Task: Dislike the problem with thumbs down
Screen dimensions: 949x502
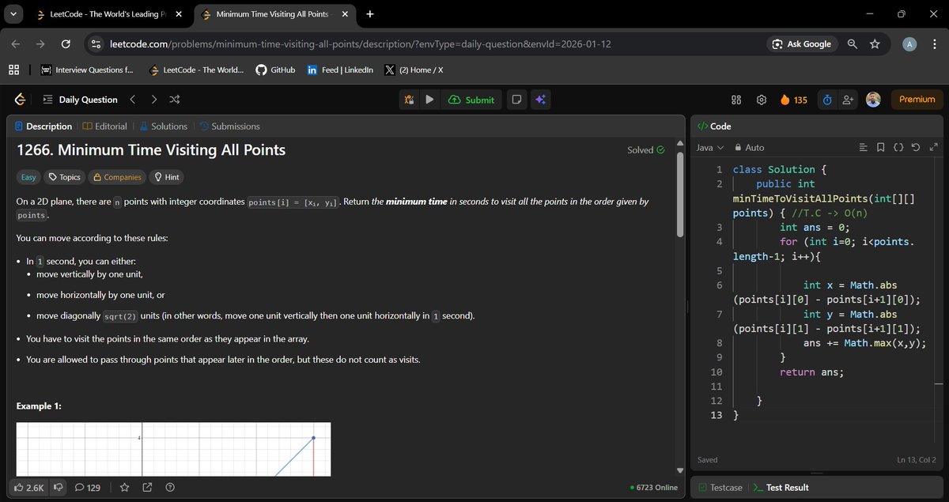Action: click(58, 488)
